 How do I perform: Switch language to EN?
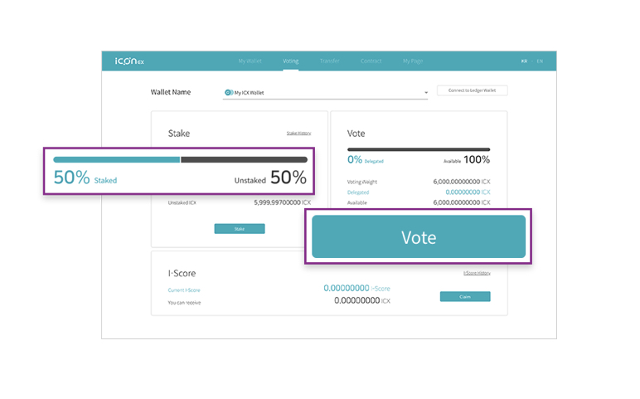point(540,61)
